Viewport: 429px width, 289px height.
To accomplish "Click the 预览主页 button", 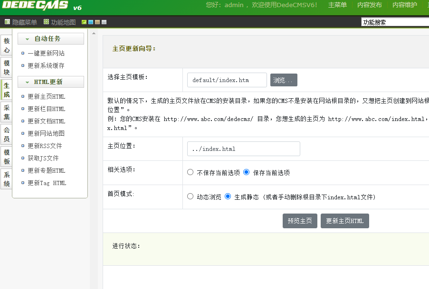I will coord(300,221).
